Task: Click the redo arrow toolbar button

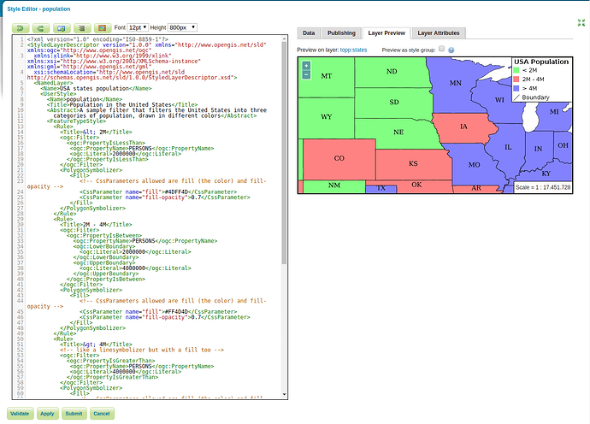Action: pyautogui.click(x=41, y=28)
